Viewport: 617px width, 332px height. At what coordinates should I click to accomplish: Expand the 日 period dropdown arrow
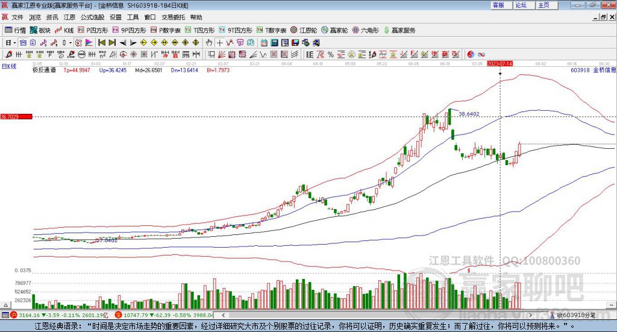[14, 43]
